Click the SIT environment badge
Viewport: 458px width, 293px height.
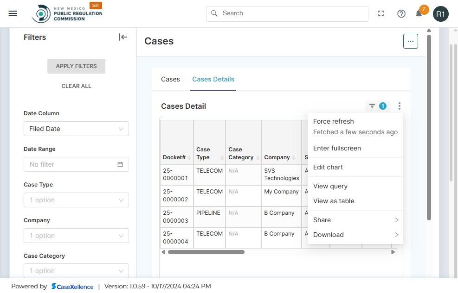tap(96, 5)
